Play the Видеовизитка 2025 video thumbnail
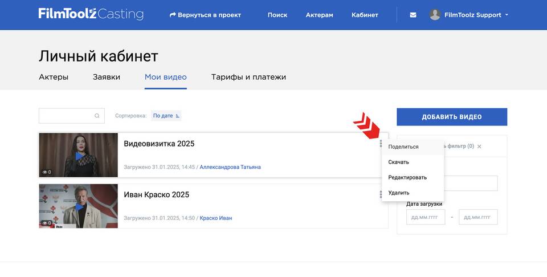This screenshot has width=547, height=277. click(x=78, y=155)
